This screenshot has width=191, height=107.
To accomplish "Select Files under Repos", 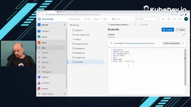I will [x=51, y=48].
